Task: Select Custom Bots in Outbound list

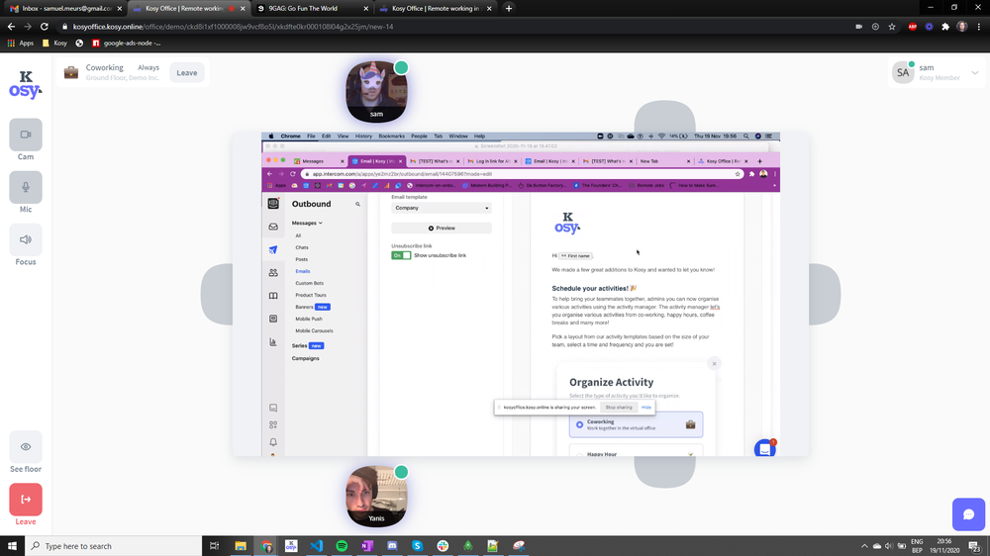Action: [309, 283]
